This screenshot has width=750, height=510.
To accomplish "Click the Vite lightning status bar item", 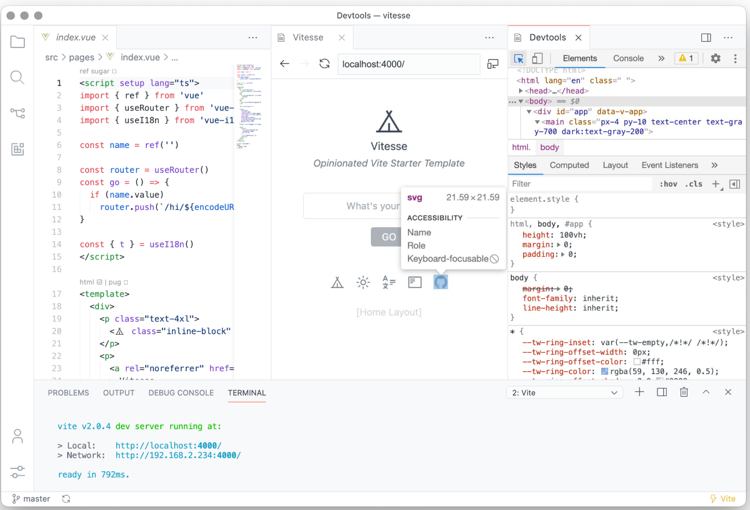I will pyautogui.click(x=723, y=498).
